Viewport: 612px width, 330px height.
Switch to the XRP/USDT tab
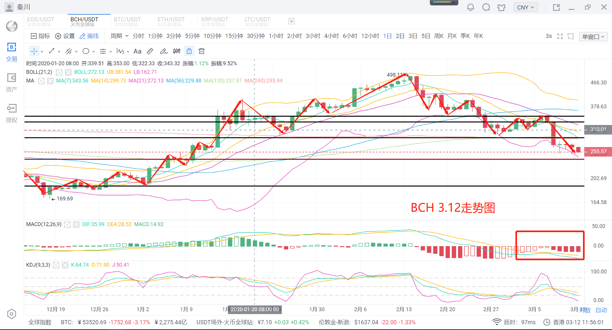click(215, 21)
